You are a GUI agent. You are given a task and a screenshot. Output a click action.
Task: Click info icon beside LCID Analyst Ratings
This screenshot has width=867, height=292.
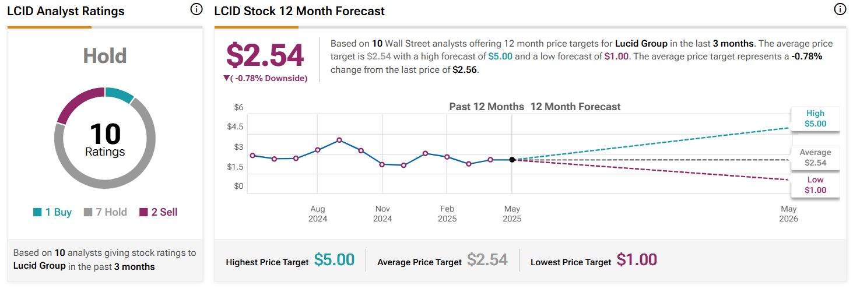pos(196,10)
